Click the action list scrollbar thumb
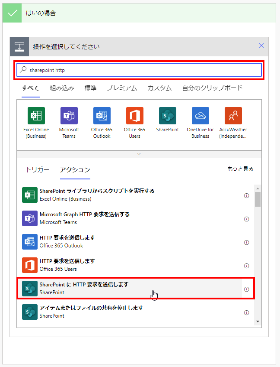This screenshot has height=367, width=280. [x=258, y=199]
